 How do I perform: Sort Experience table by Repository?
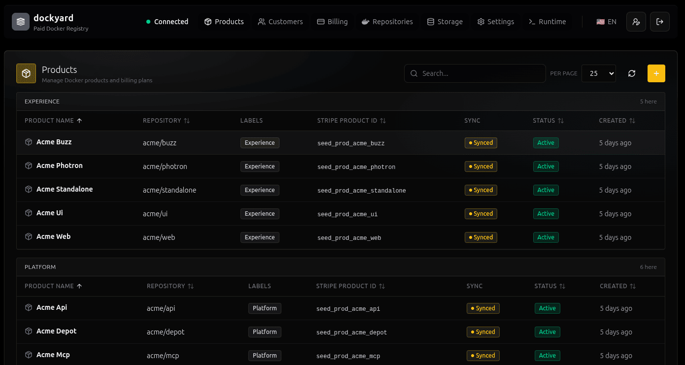click(166, 121)
